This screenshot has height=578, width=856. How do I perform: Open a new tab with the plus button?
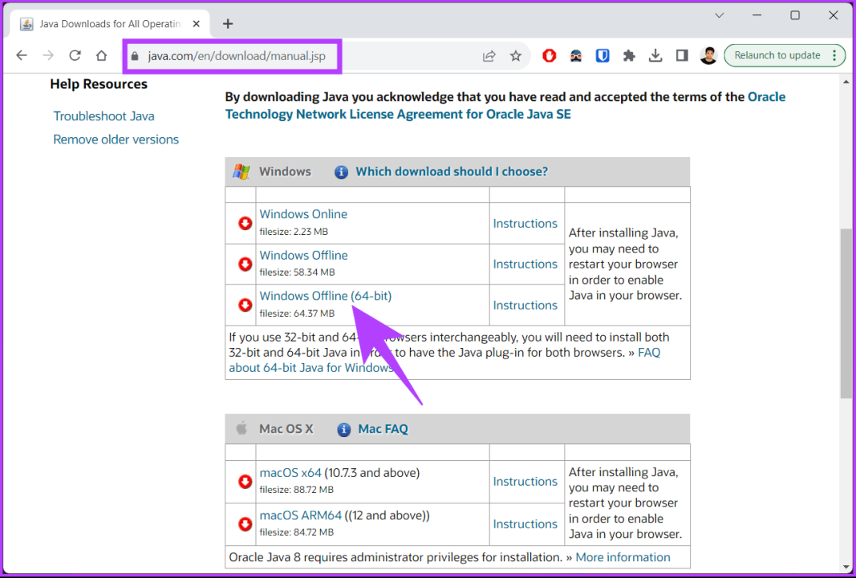tap(228, 24)
